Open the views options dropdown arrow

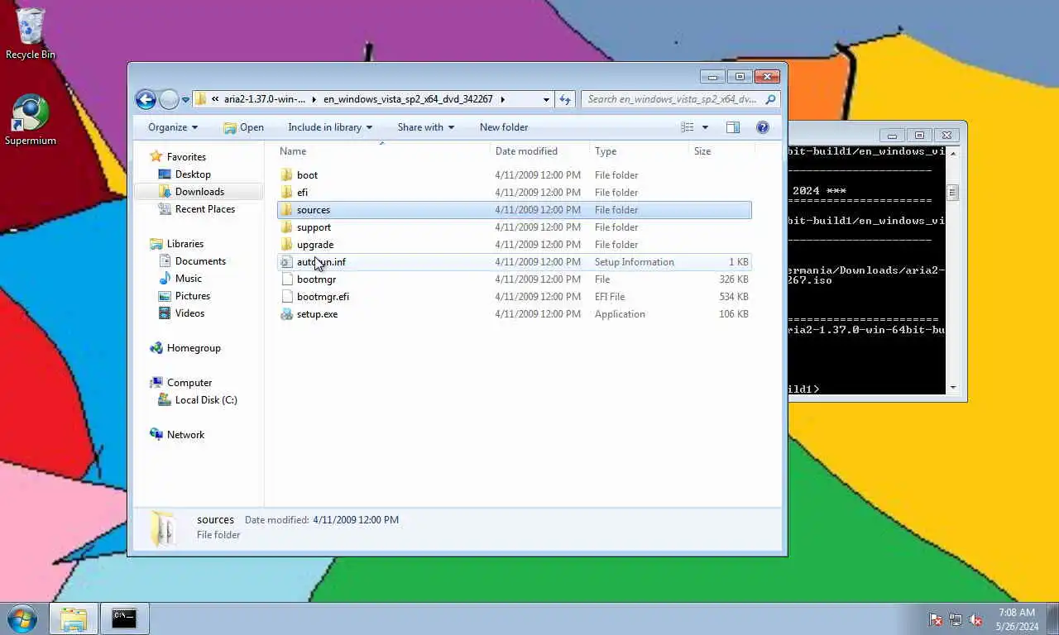(705, 127)
